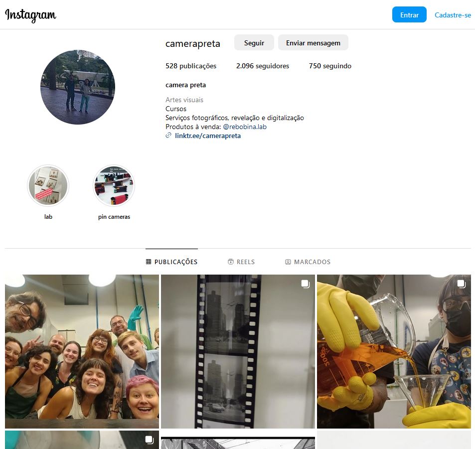Open the group selfie post thumbnail
Screen dimensions: 475x449
(x=82, y=351)
